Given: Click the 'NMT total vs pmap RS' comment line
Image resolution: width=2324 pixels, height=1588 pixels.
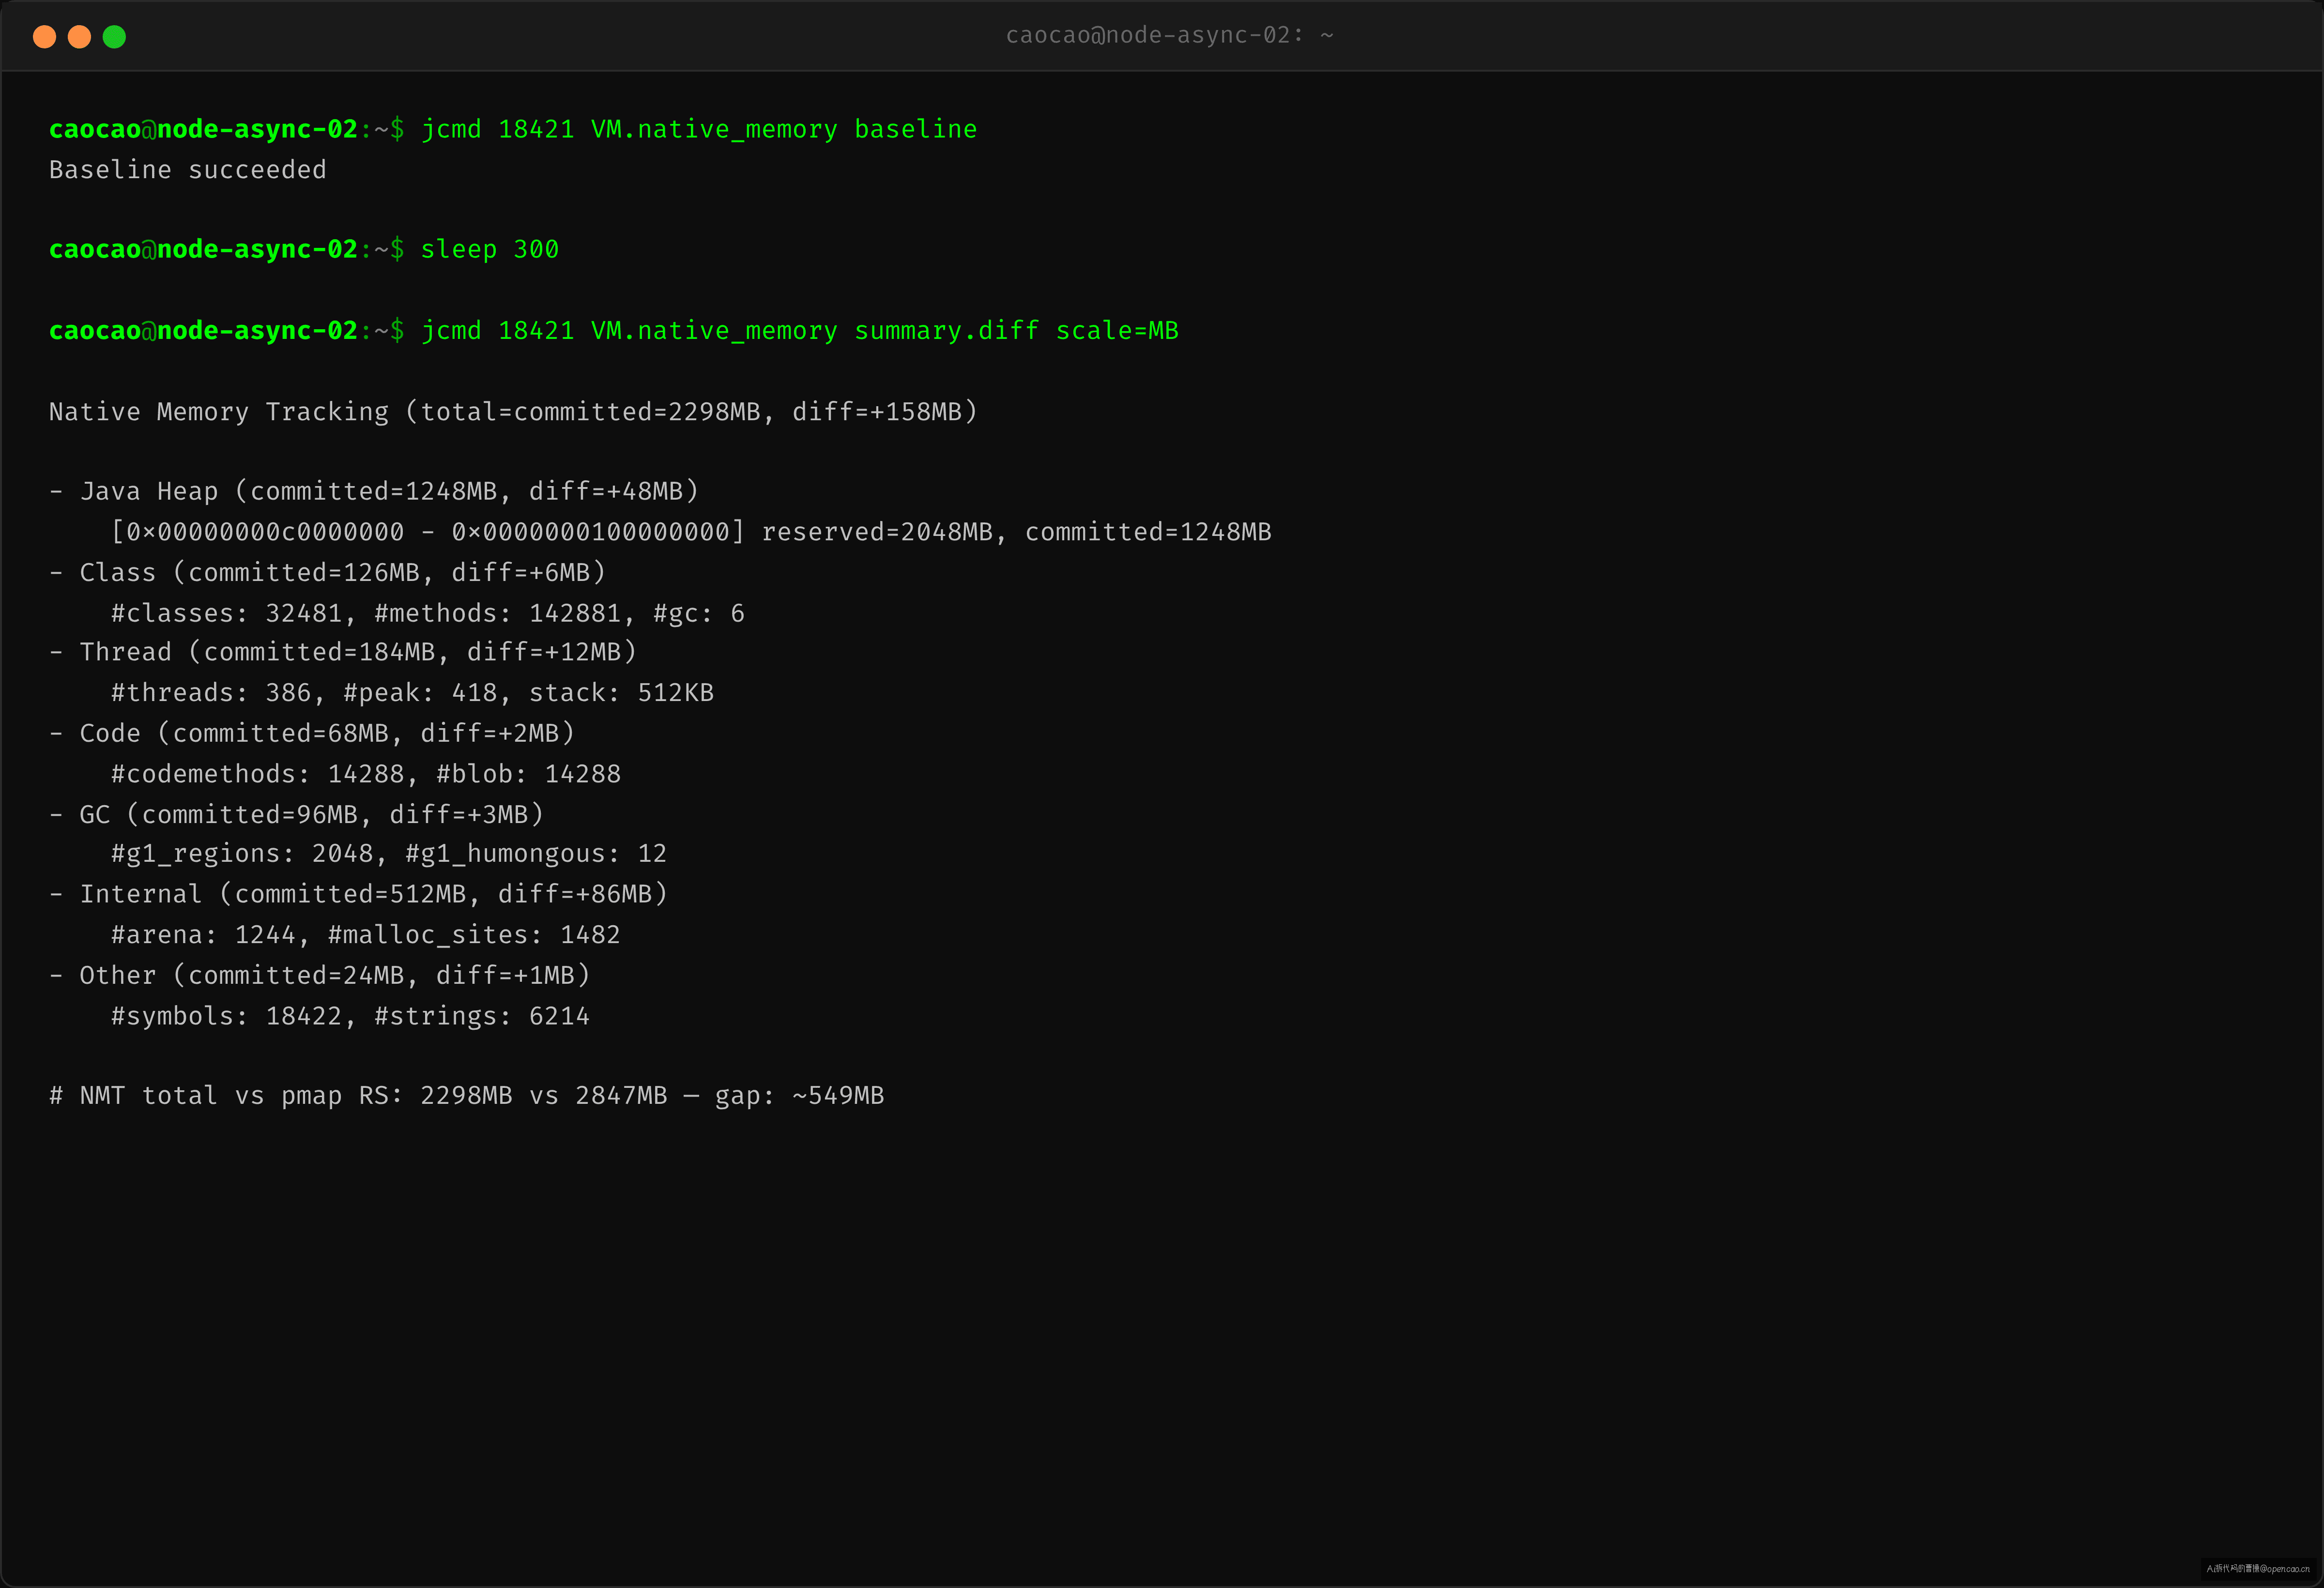Looking at the screenshot, I should [467, 1096].
